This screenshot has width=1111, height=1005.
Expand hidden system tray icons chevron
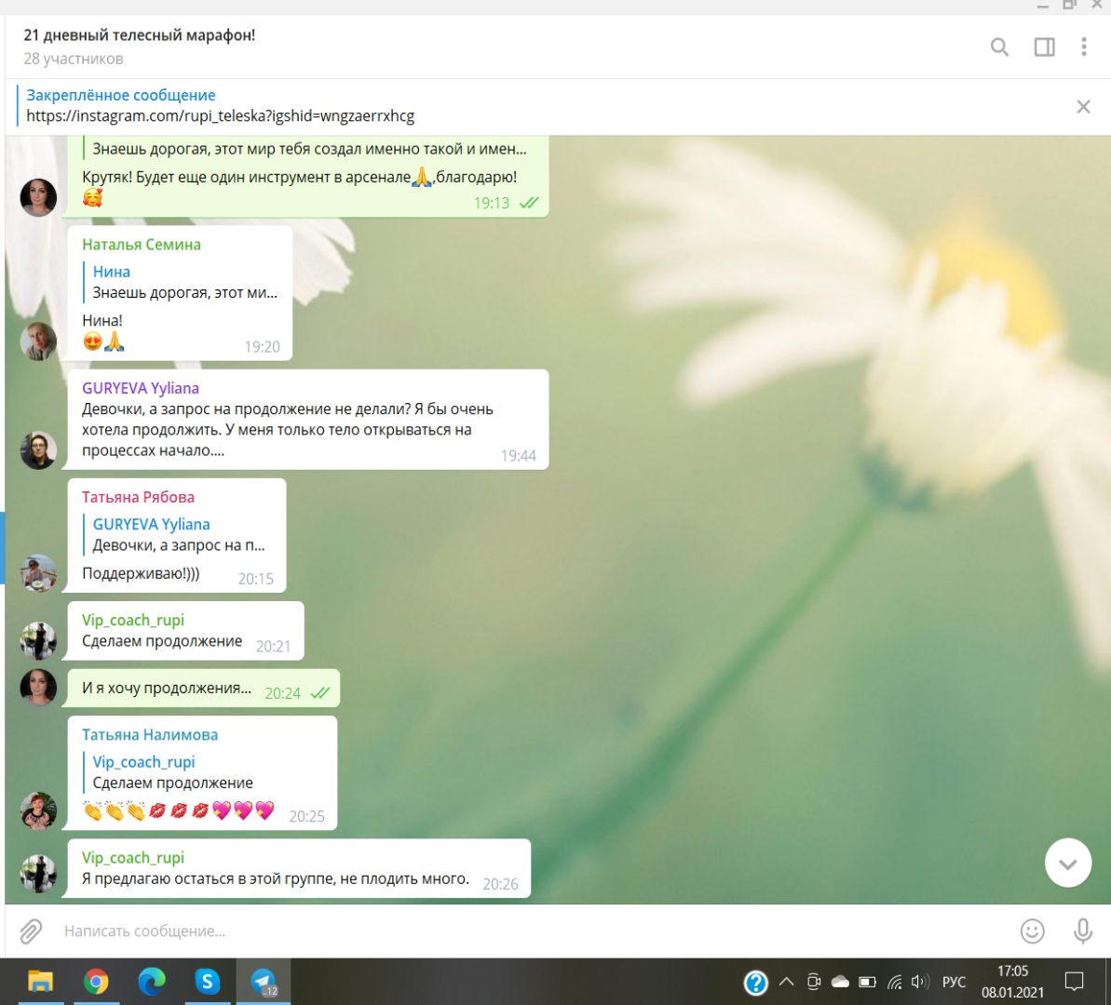[x=786, y=982]
